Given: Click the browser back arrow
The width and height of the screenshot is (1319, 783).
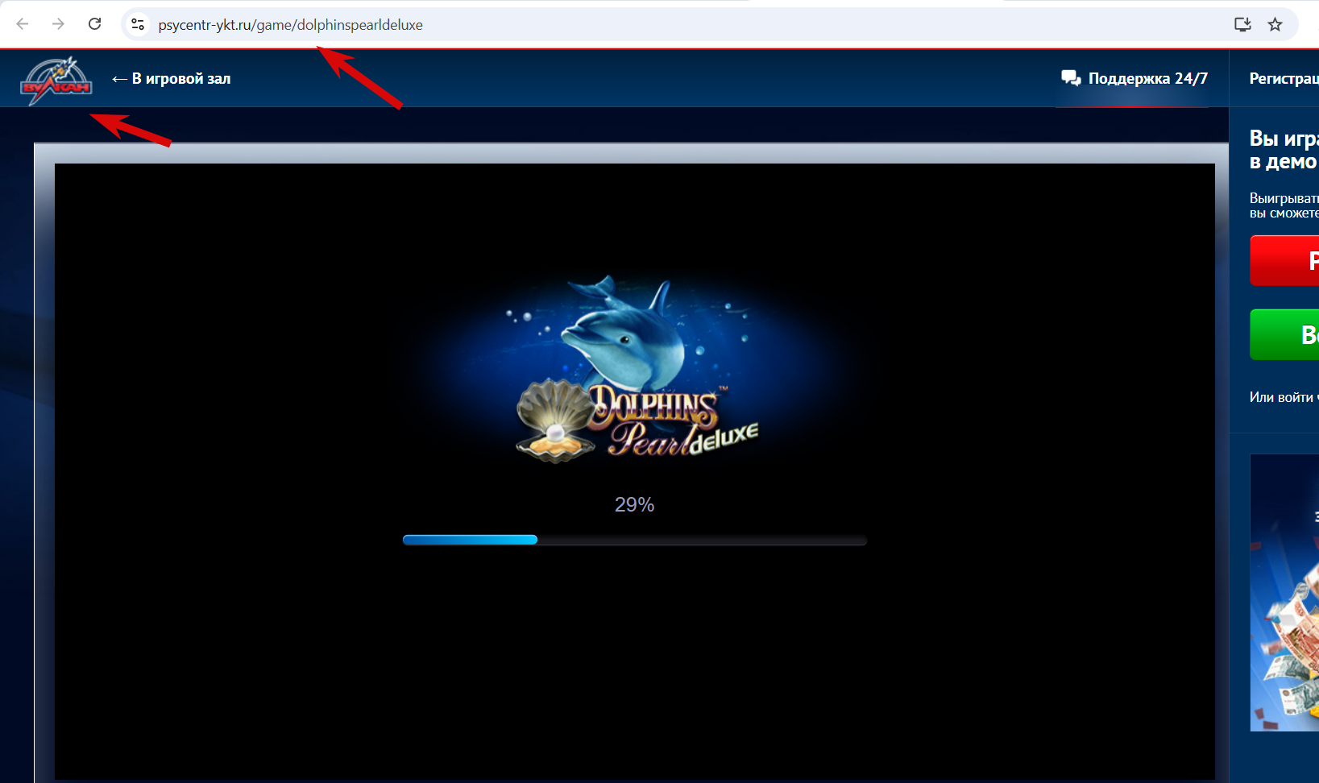Looking at the screenshot, I should tap(23, 24).
